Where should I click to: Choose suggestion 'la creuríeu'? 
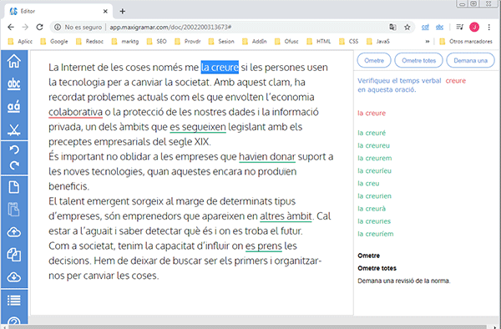click(374, 171)
